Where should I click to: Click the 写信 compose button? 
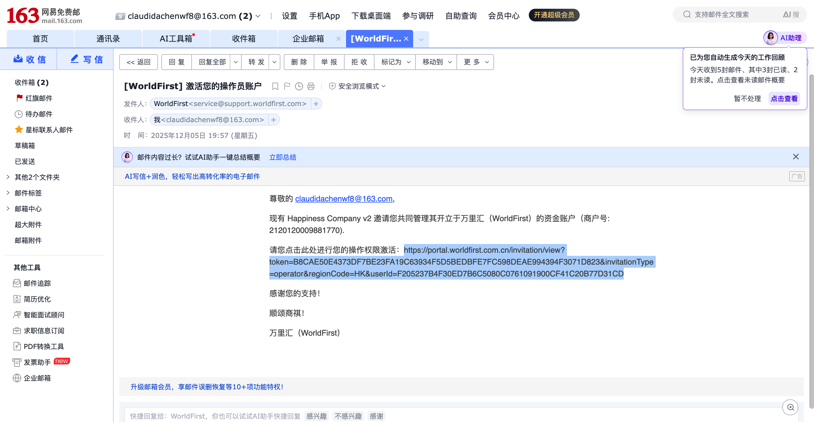86,59
